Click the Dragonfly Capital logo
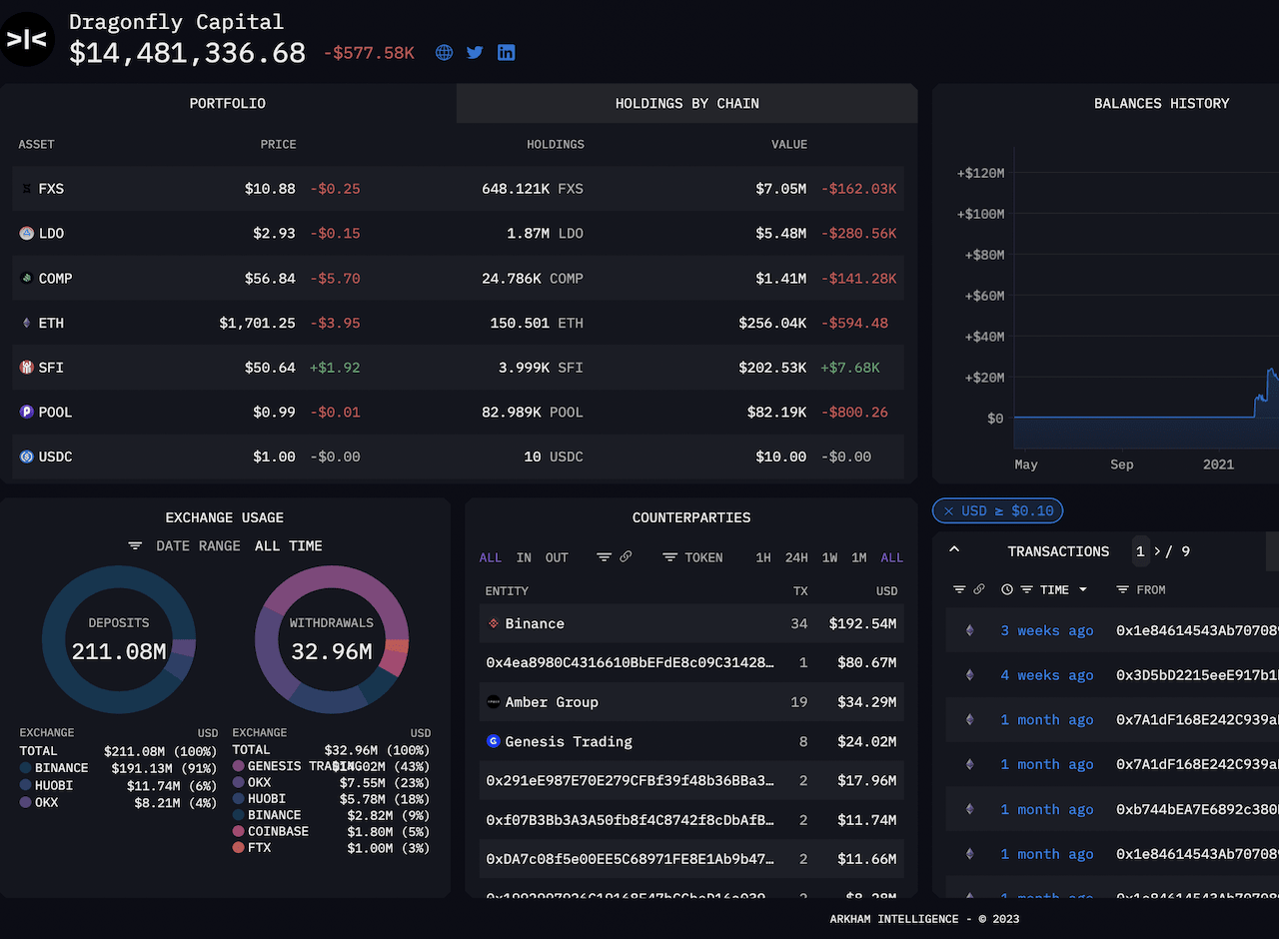Screen dimensions: 1279x939 click(27, 39)
